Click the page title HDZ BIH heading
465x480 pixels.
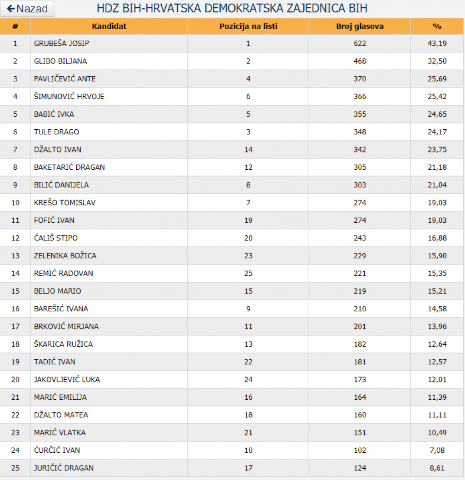(x=232, y=8)
